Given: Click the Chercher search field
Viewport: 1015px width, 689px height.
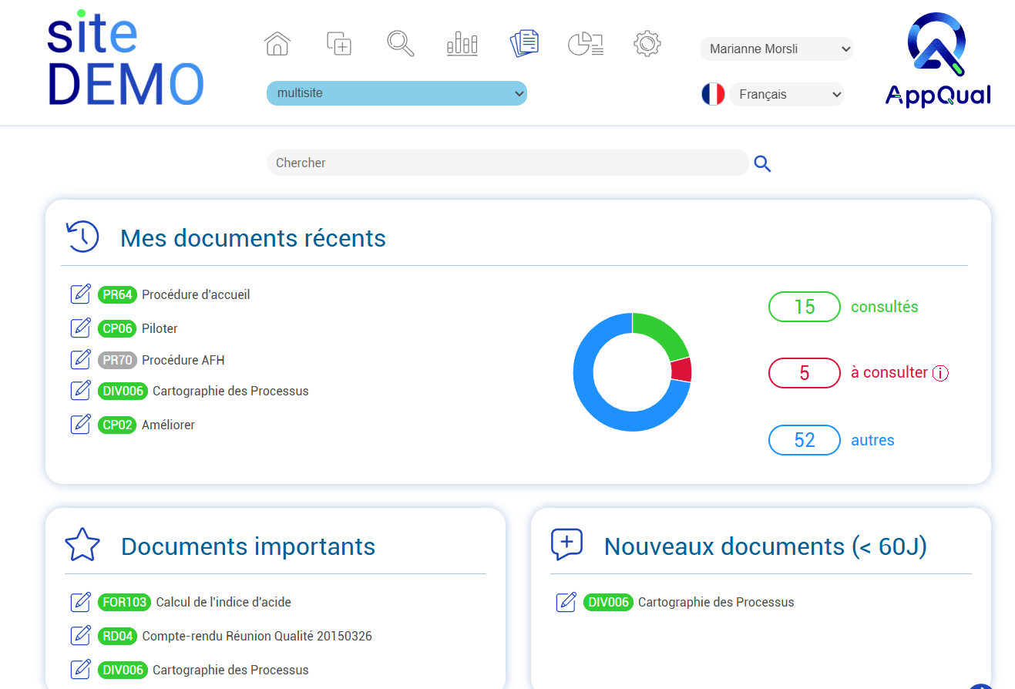Looking at the screenshot, I should click(508, 163).
